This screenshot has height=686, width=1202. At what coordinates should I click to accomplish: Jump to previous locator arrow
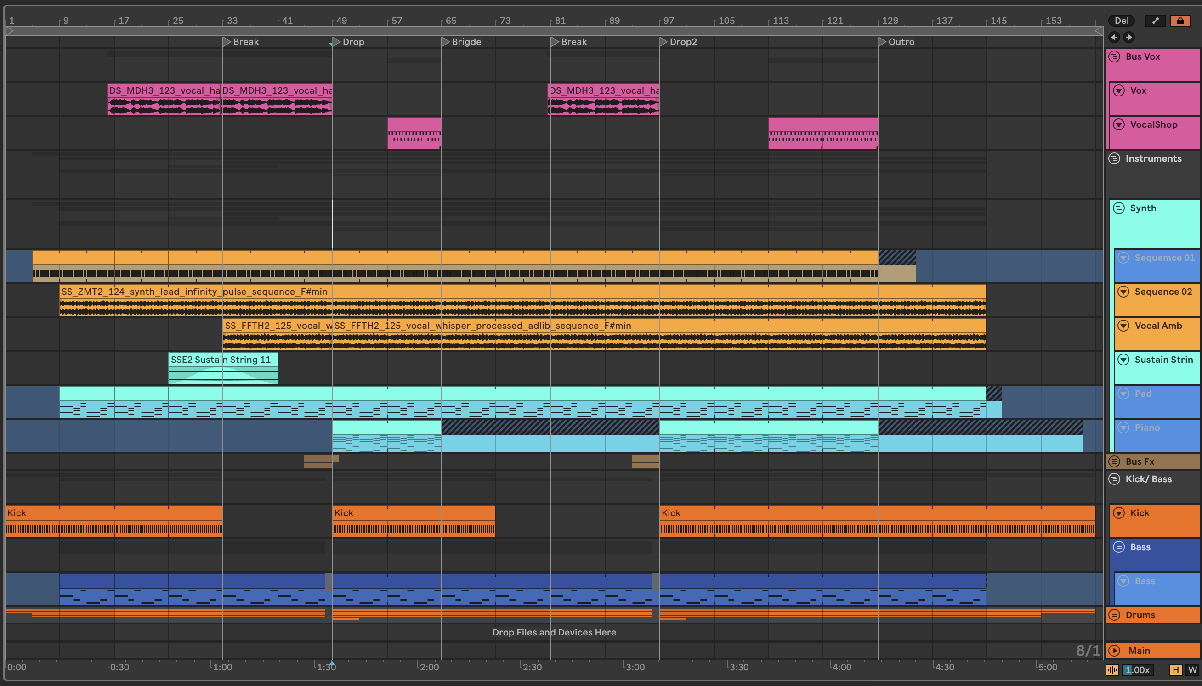(x=1114, y=37)
